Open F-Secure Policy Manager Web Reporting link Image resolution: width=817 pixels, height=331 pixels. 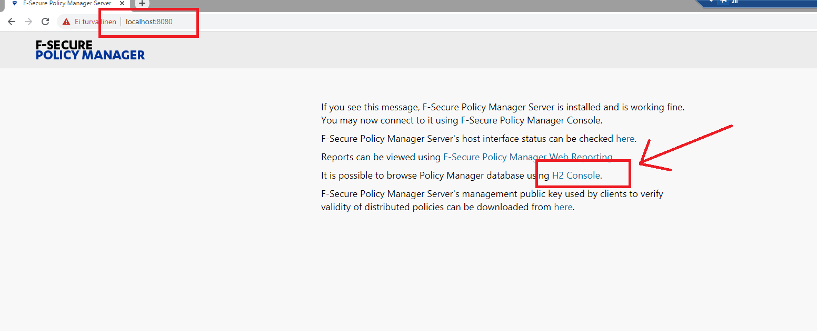(x=528, y=157)
